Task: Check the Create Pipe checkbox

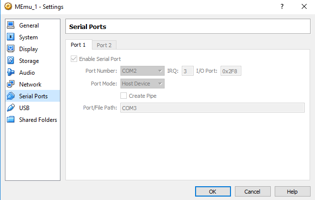Action: 124,96
